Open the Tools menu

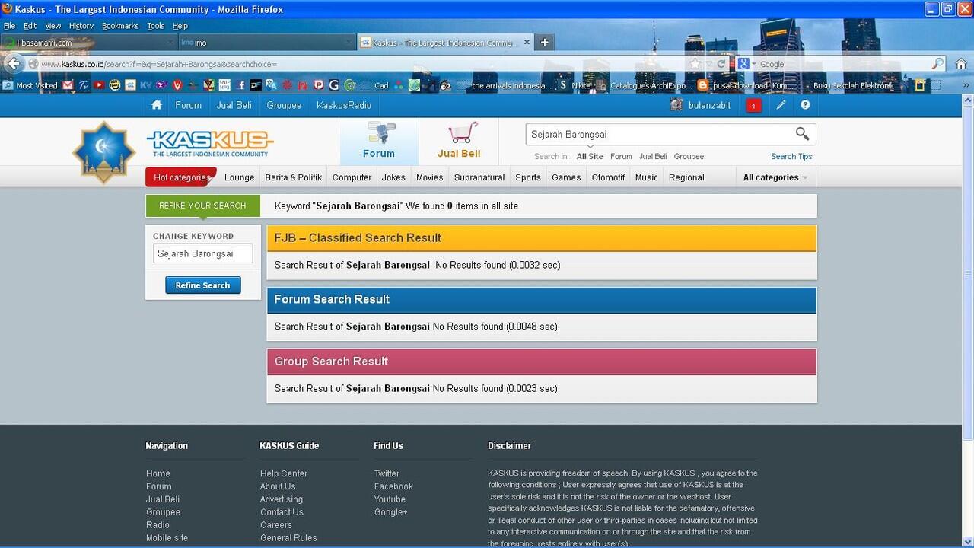coord(155,26)
